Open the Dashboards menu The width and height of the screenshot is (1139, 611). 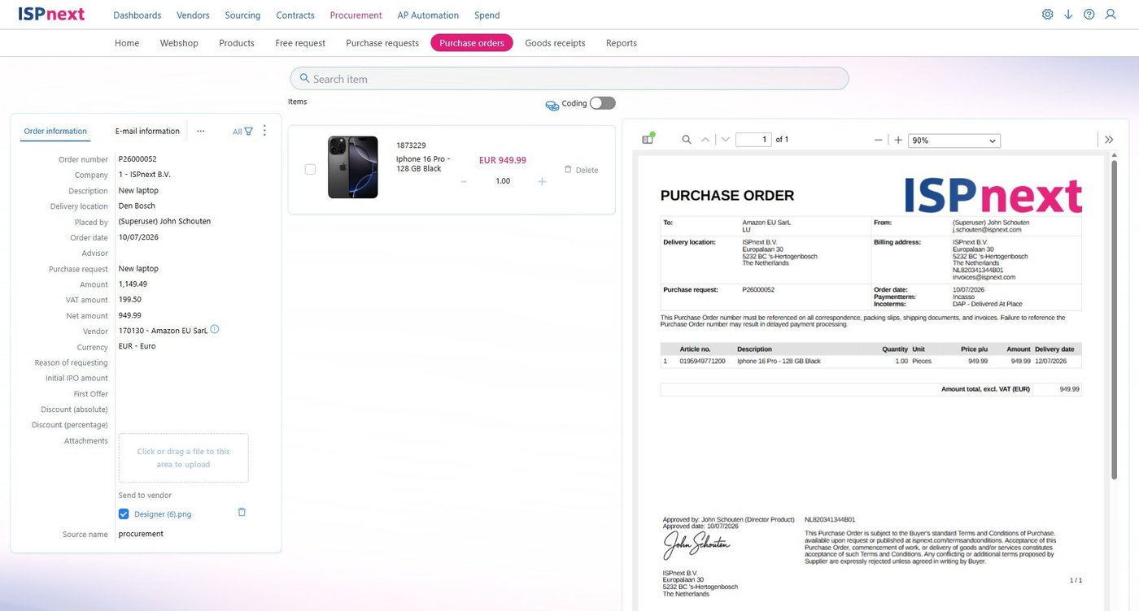tap(137, 15)
